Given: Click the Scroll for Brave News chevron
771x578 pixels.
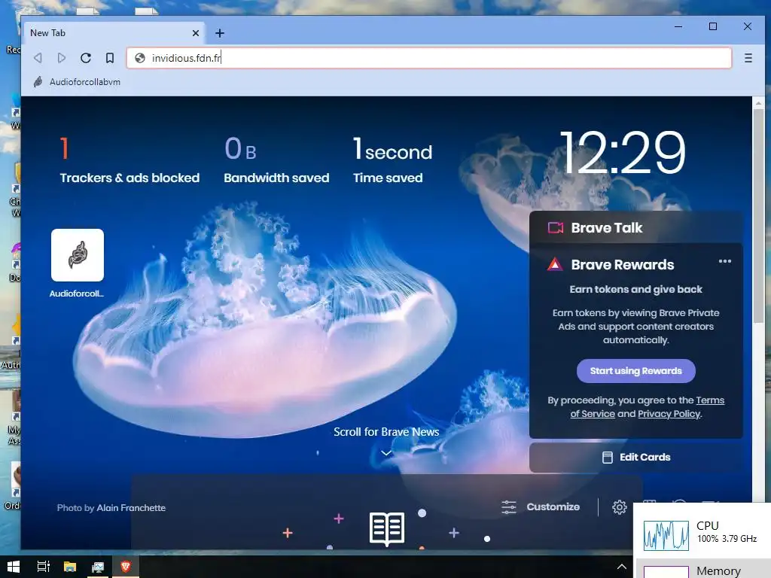Looking at the screenshot, I should point(386,452).
